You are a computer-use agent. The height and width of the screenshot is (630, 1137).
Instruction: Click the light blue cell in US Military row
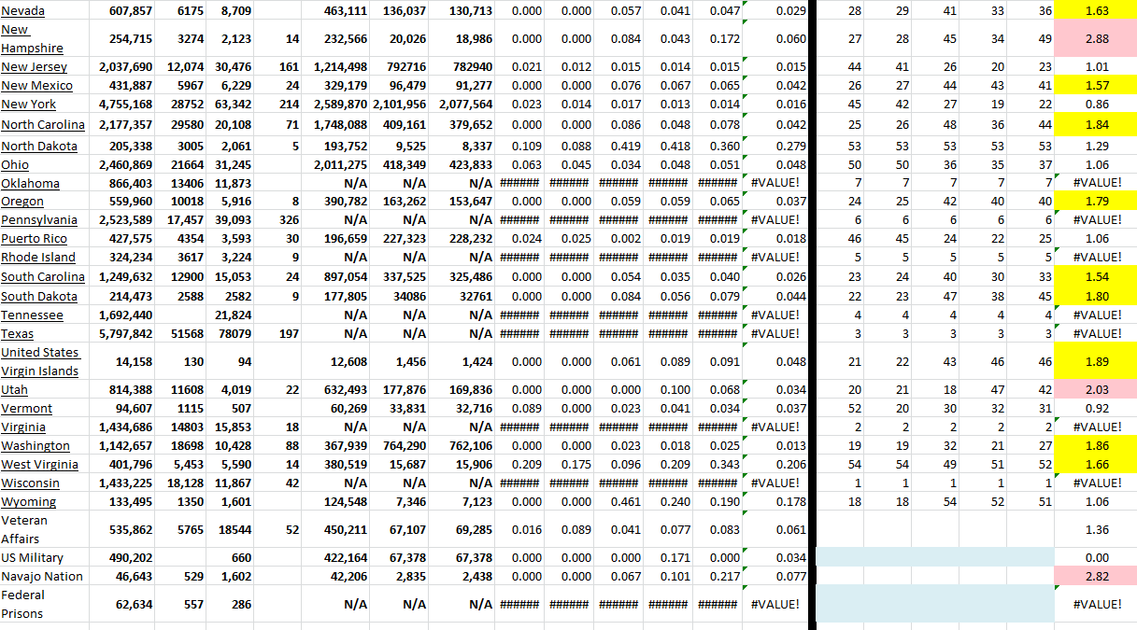point(934,557)
